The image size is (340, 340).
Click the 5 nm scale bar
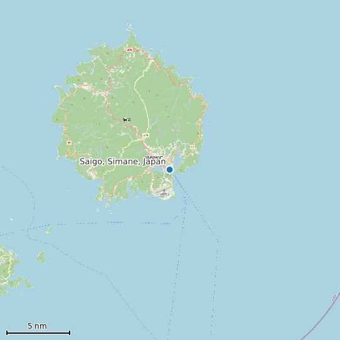pyautogui.click(x=38, y=332)
